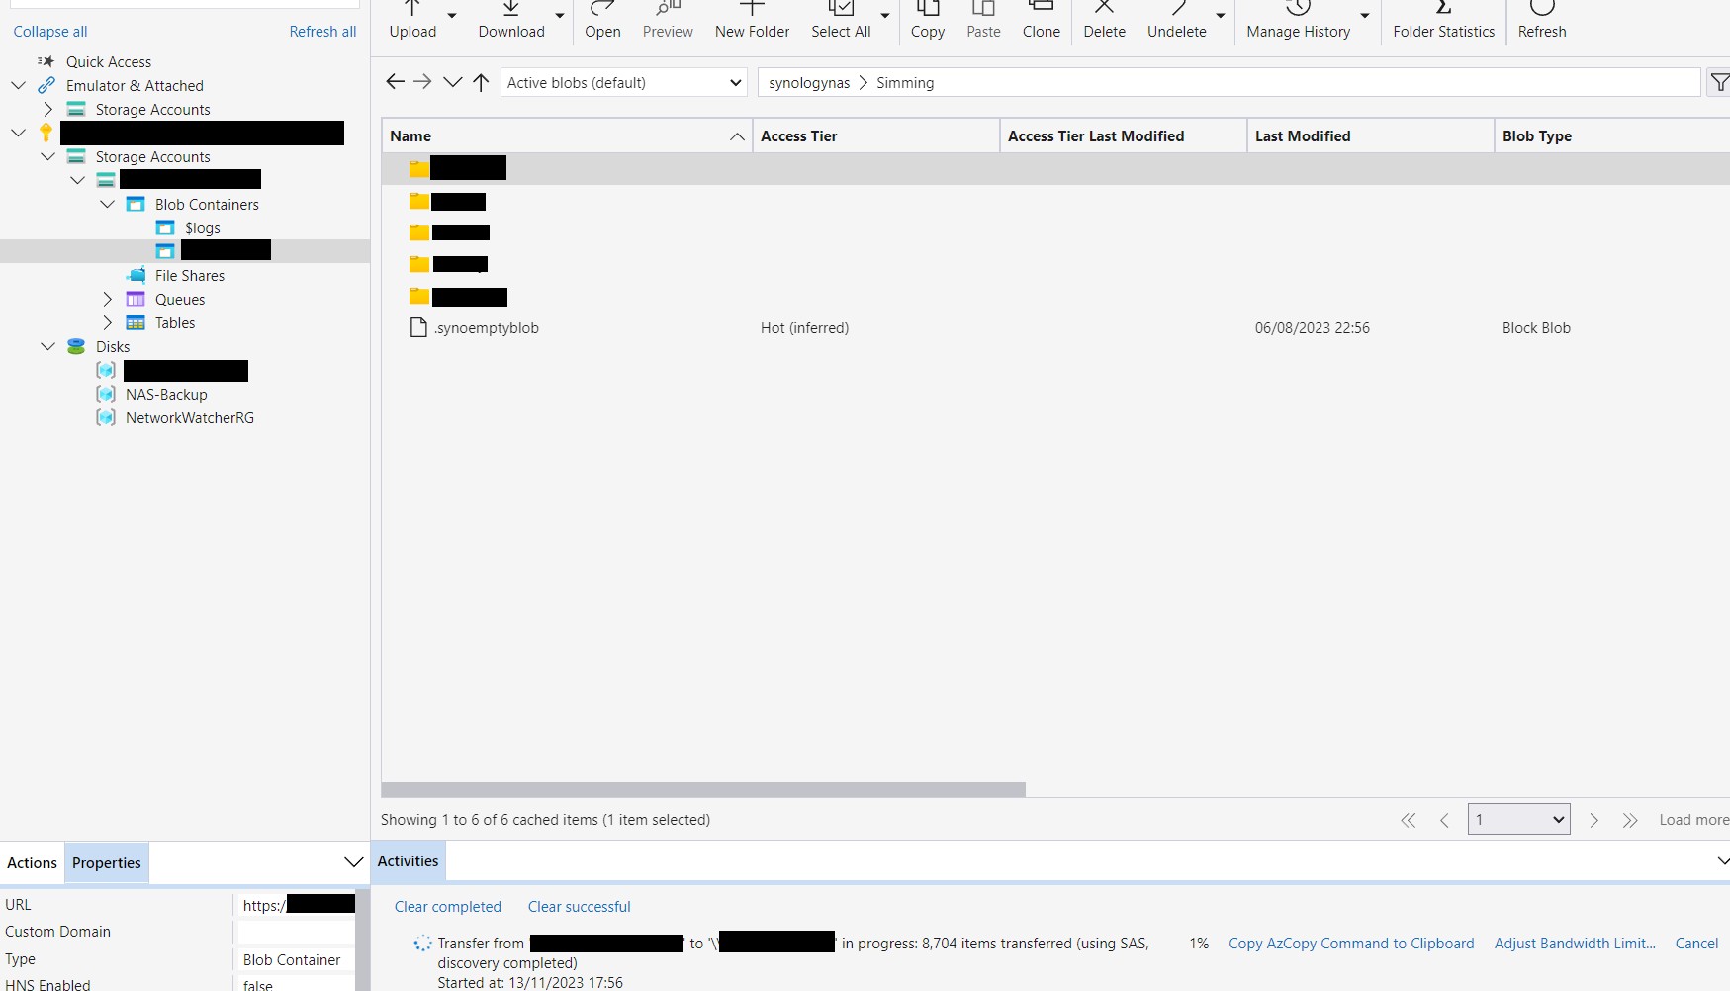
Task: Collapse the Blob Containers tree node
Action: coord(108,205)
